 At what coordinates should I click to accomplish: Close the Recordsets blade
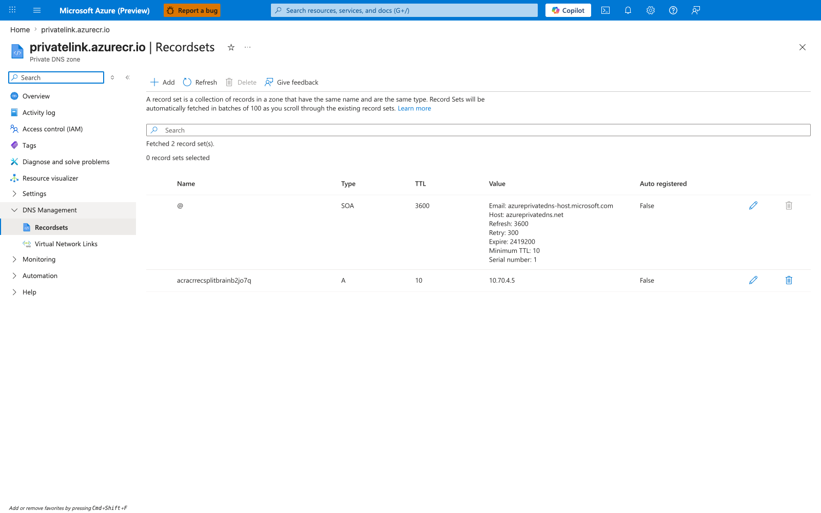click(803, 47)
